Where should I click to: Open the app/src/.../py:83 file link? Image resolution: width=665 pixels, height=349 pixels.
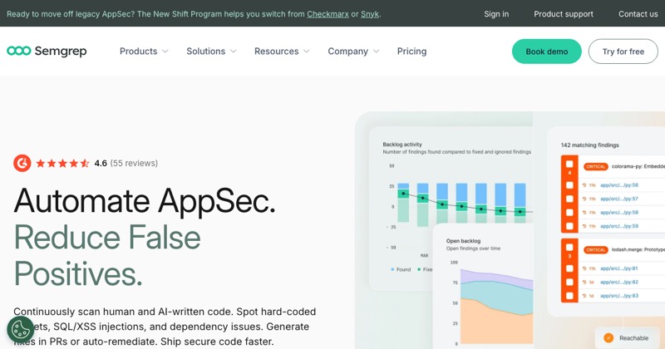click(x=619, y=296)
